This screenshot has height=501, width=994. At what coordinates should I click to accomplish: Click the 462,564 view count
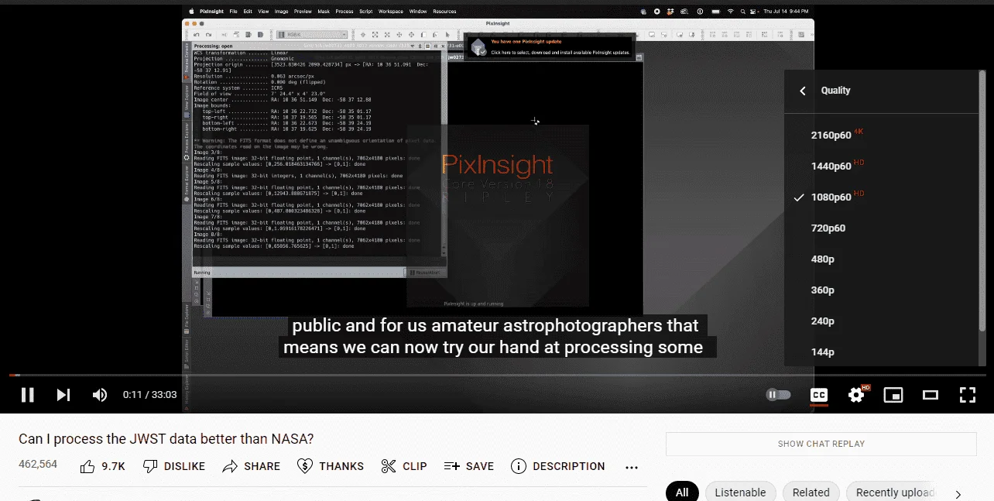tap(38, 465)
